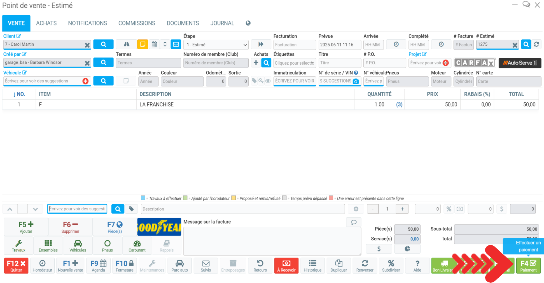Open the COMMISSIONS tab
544x283 pixels.
coord(137,23)
